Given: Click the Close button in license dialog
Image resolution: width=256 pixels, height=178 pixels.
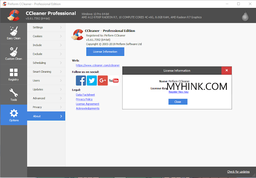Looking at the screenshot, I should click(x=178, y=102).
